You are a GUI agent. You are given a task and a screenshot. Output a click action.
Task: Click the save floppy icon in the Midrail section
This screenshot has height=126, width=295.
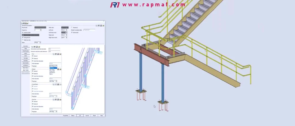[x=58, y=69]
